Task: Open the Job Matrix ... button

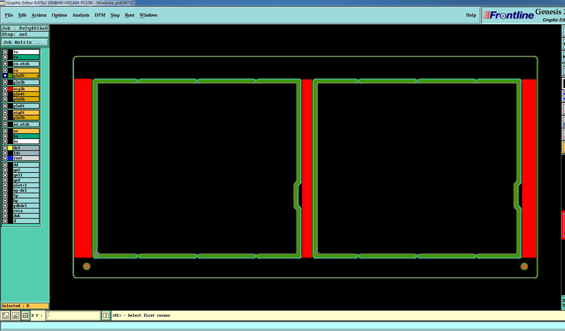Action: click(25, 42)
